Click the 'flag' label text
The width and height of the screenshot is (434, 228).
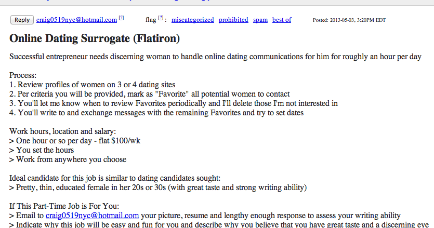click(151, 20)
